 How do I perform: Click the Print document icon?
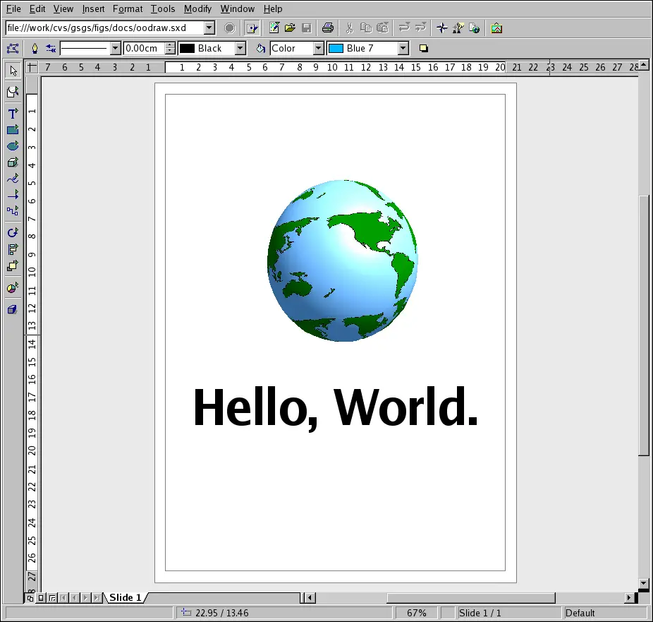pyautogui.click(x=328, y=28)
